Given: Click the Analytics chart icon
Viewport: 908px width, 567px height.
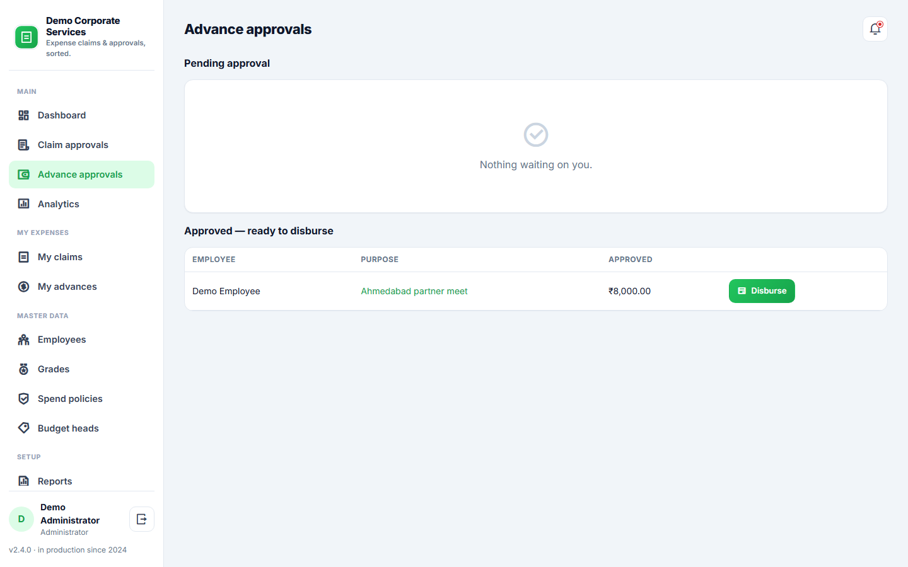Looking at the screenshot, I should 23,204.
